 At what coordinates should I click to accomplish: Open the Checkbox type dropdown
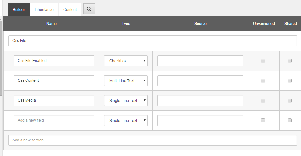point(126,61)
